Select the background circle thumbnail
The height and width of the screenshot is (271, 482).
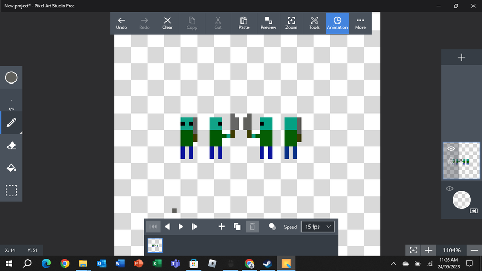pyautogui.click(x=462, y=200)
